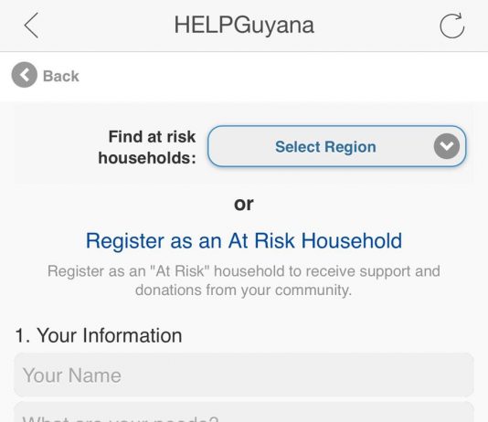488x422 pixels.
Task: Click the 'or' separator text
Action: pos(244,205)
